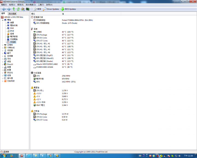This screenshot has width=197, height=158.
Task: Select the VBAT 電池 voltage row
Action: (51, 105)
